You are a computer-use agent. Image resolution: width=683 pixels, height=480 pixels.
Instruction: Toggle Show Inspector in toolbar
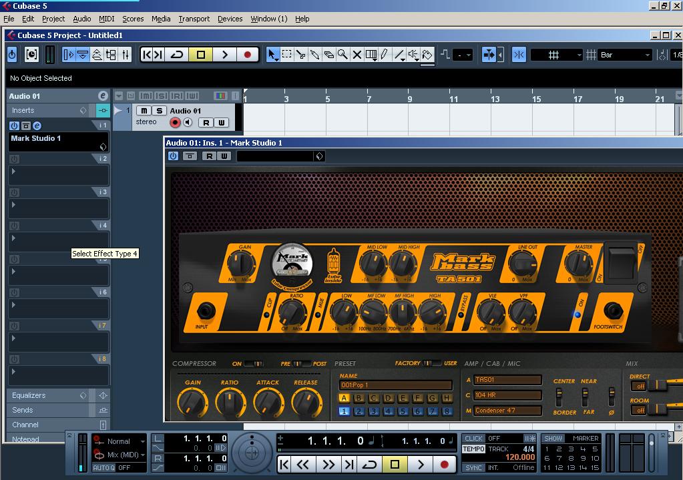68,55
